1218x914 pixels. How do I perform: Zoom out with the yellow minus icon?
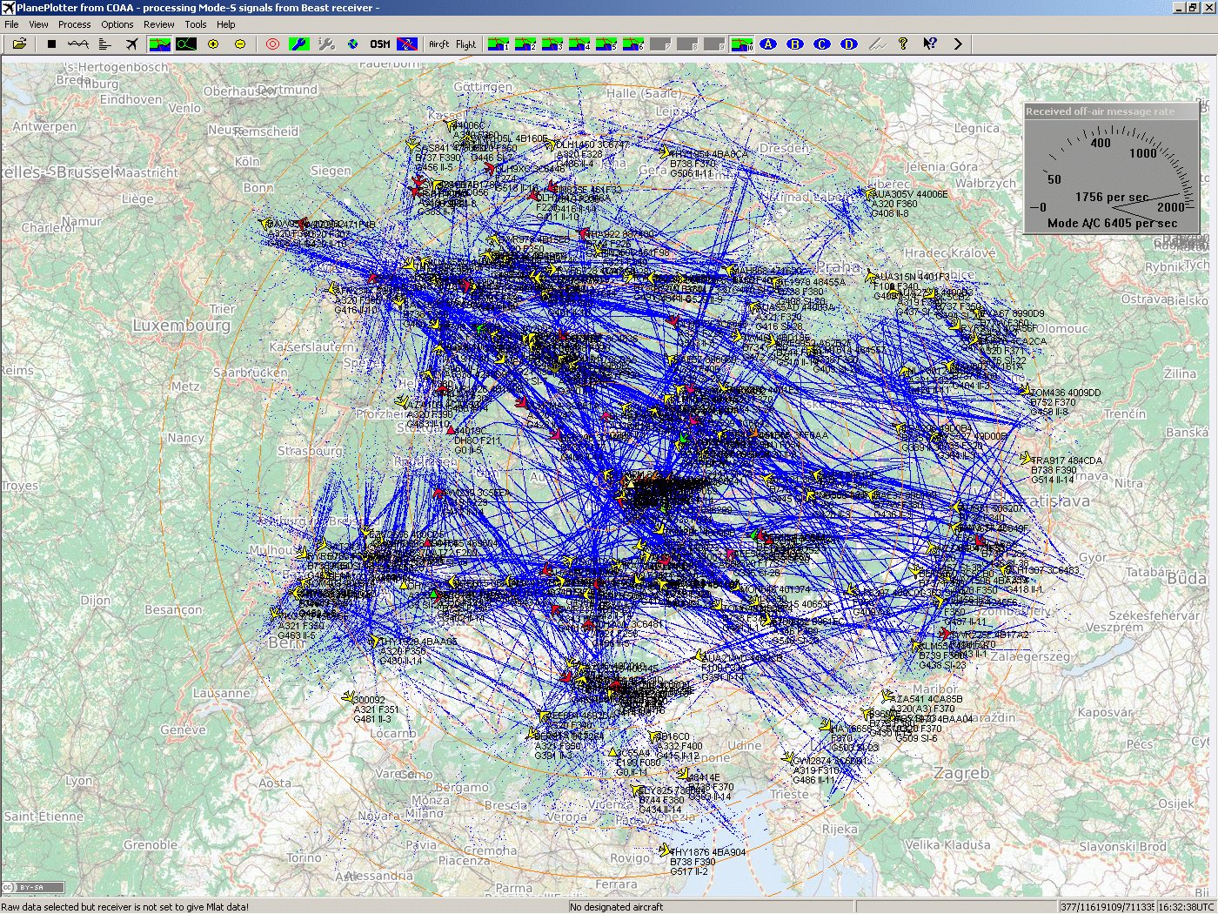pos(240,44)
